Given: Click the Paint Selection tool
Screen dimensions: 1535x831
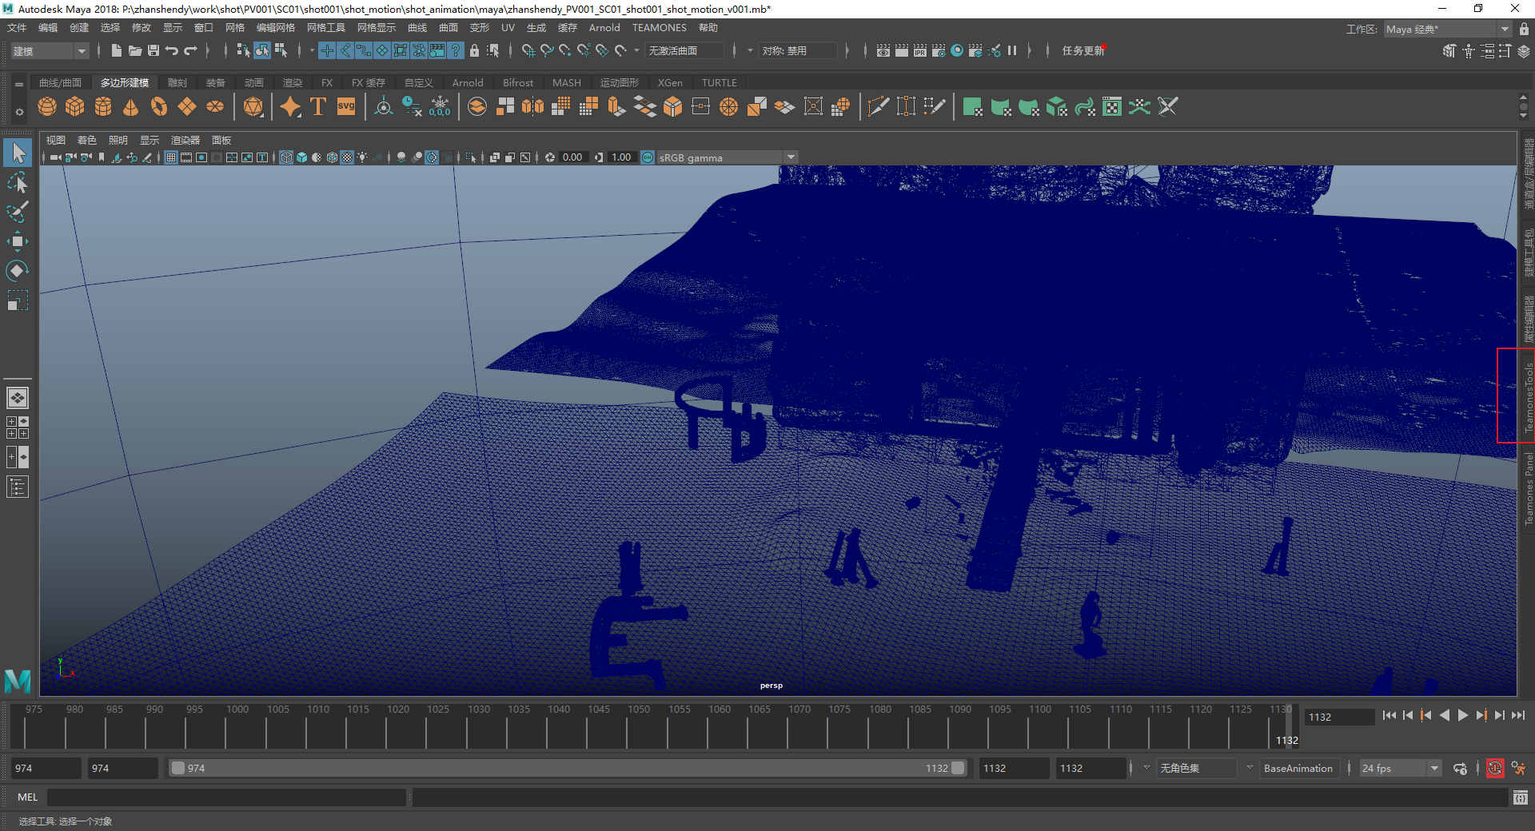Looking at the screenshot, I should pos(17,212).
